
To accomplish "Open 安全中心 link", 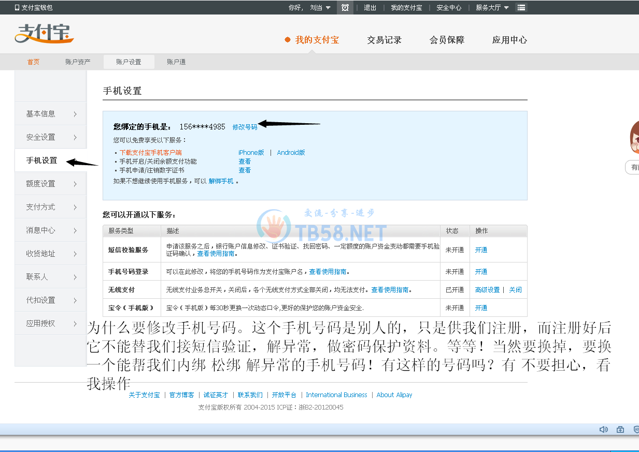I will pos(449,8).
